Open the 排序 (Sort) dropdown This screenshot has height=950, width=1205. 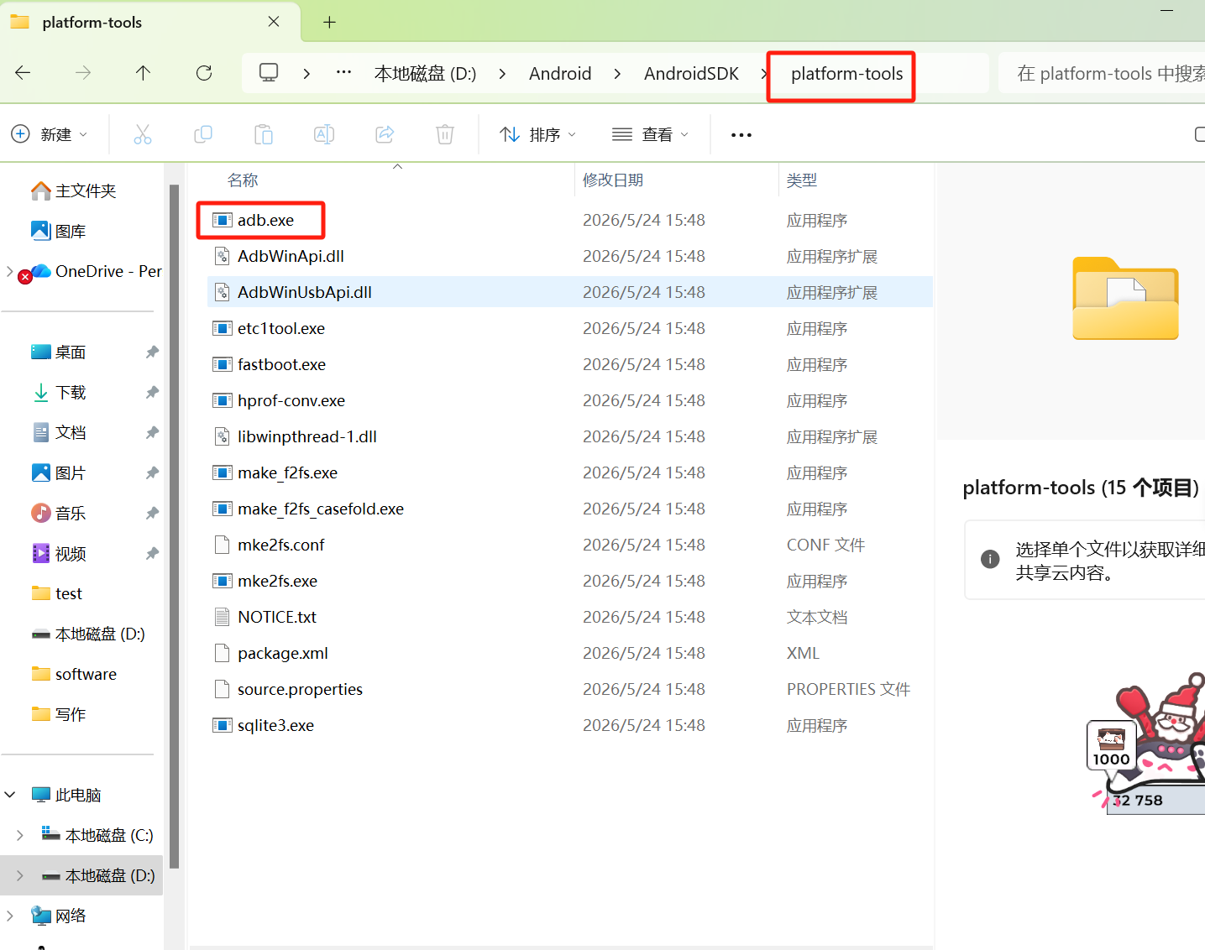(537, 134)
